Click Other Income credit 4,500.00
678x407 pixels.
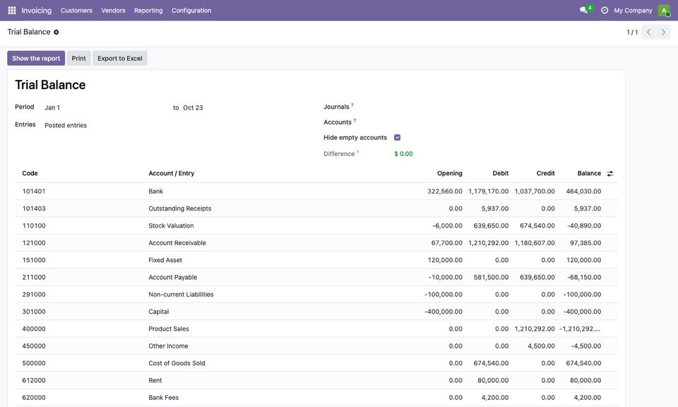click(x=541, y=346)
